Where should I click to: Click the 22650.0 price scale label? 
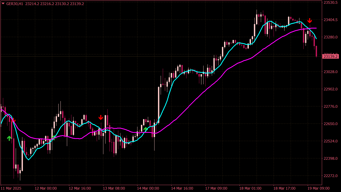click(x=331, y=124)
